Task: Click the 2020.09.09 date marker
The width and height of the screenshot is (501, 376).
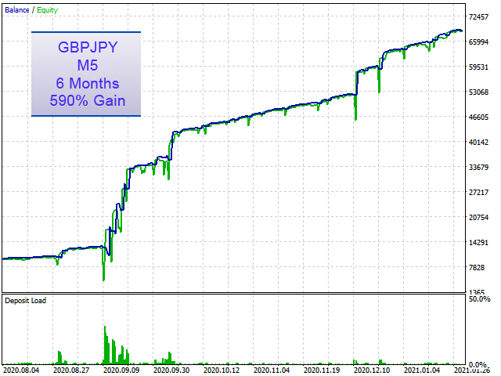Action: (121, 370)
